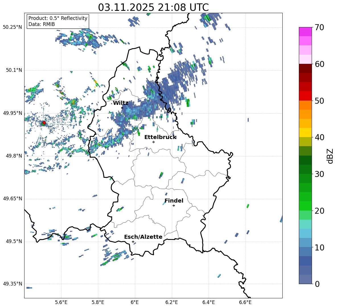The image size is (337, 308).
Task: Click the 50.1°N latitude label
Action: point(14,70)
